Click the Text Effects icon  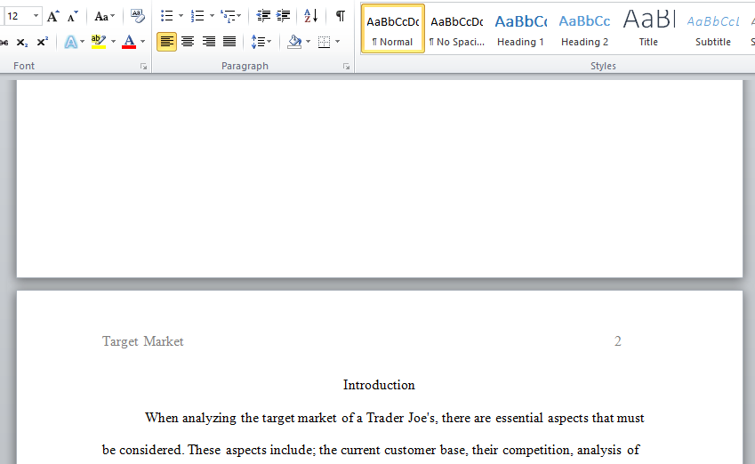click(71, 43)
